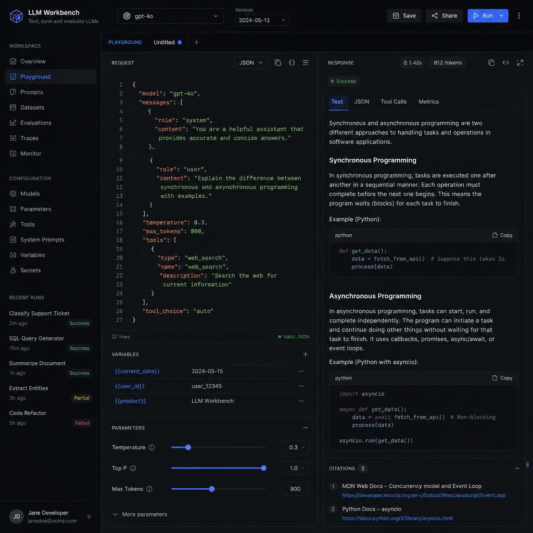Open options for product variable
Image resolution: width=533 pixels, height=533 pixels.
point(301,401)
